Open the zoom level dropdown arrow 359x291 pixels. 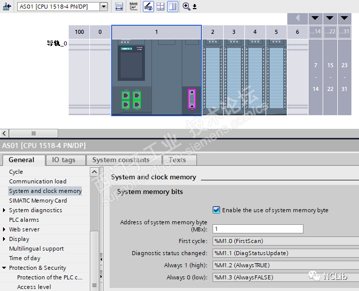[x=194, y=7]
